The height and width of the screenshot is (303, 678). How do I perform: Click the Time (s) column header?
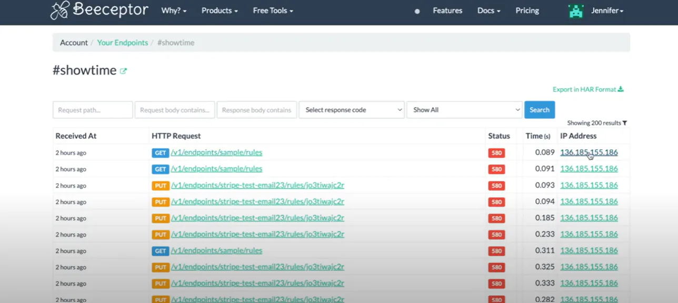[x=538, y=136]
